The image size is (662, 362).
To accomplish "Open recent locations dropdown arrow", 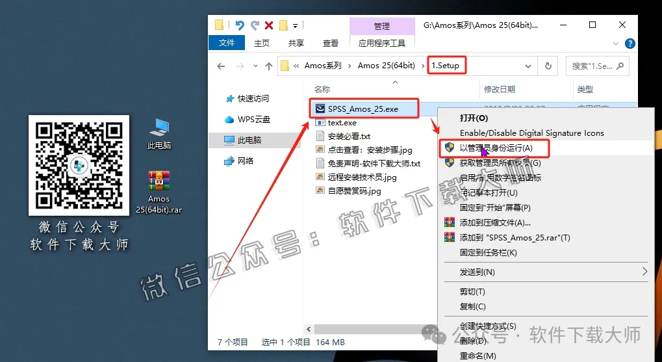I will (x=255, y=66).
